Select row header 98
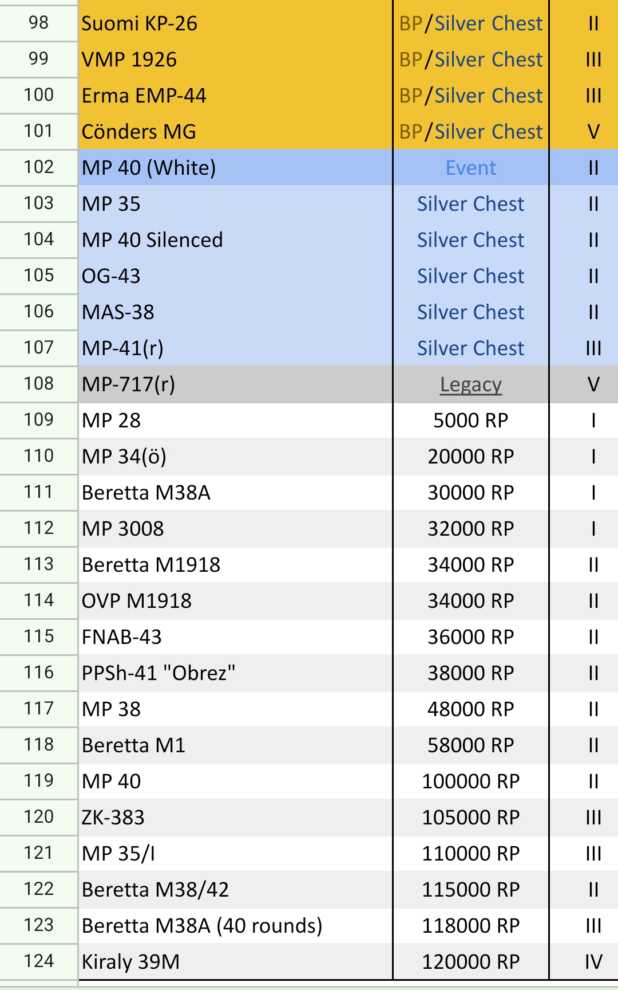 click(38, 23)
